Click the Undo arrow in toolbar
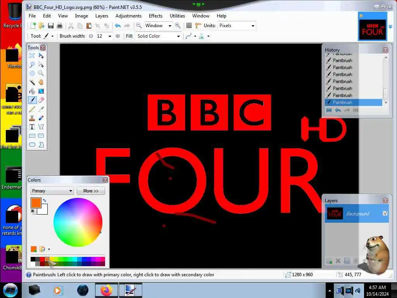397x298 pixels. [118, 26]
